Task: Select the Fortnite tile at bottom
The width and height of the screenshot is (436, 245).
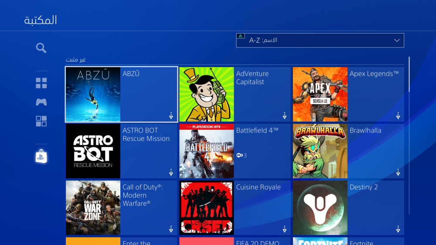Action: pyautogui.click(x=348, y=241)
